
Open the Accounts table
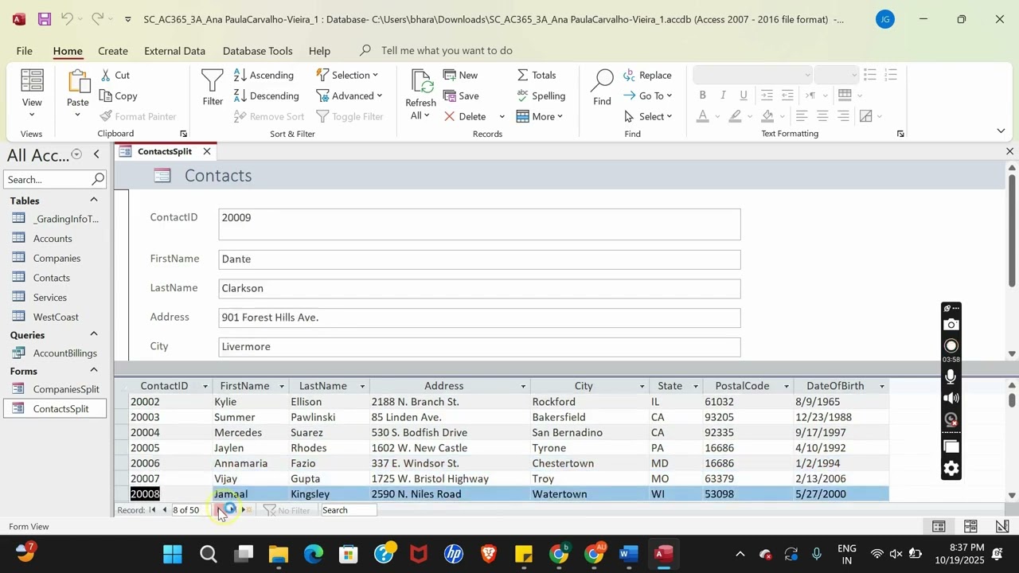coord(53,239)
